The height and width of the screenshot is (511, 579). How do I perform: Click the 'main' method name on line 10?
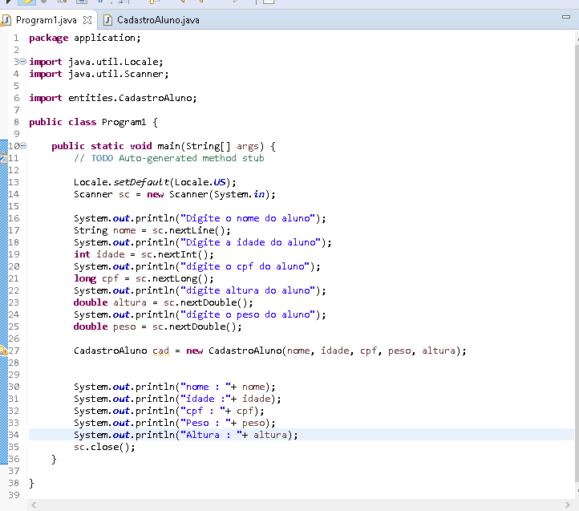[168, 146]
